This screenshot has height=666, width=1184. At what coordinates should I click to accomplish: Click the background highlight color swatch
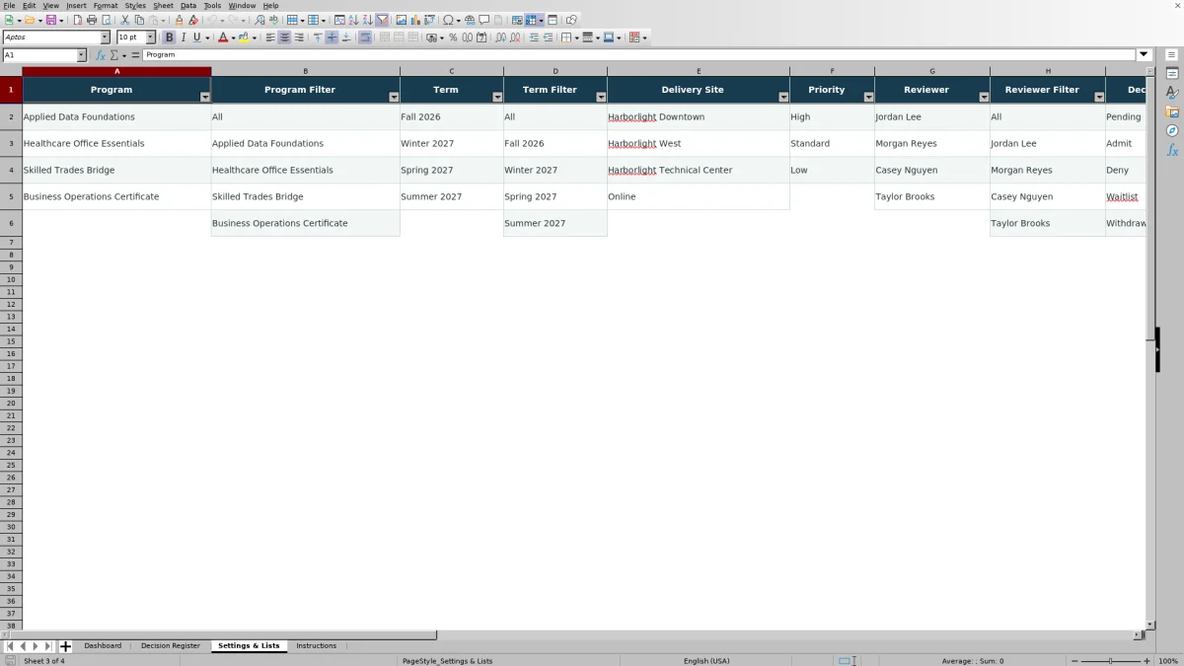(244, 37)
